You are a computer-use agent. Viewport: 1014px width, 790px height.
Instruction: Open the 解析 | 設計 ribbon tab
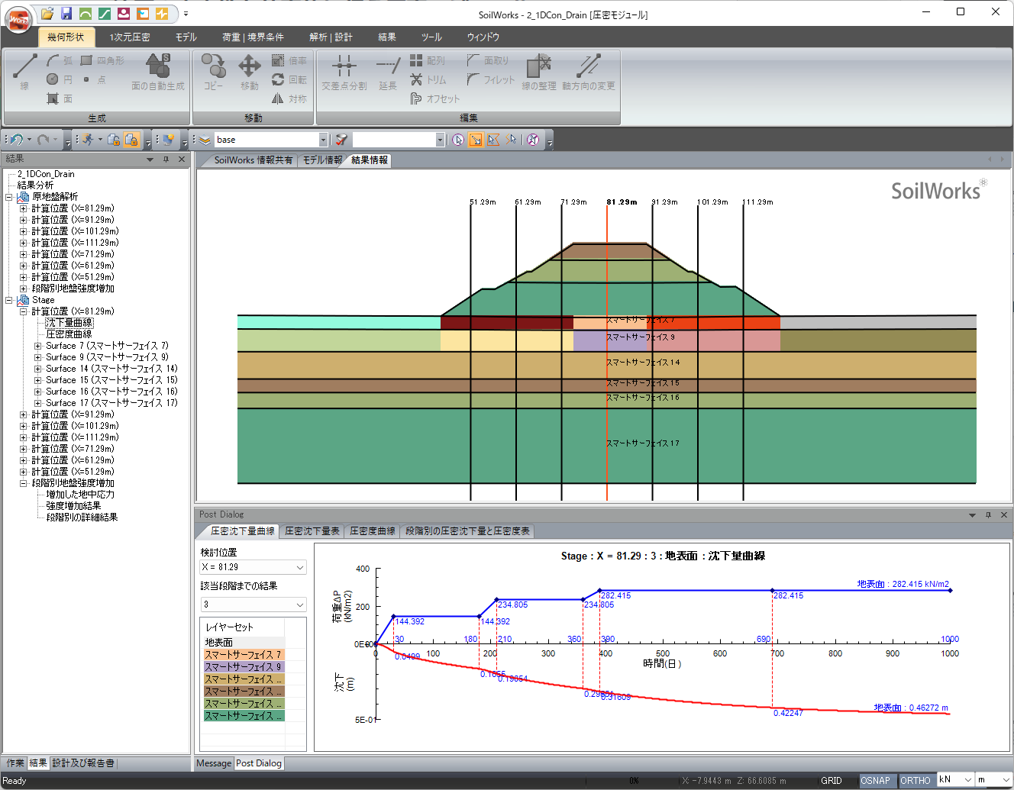pyautogui.click(x=331, y=37)
